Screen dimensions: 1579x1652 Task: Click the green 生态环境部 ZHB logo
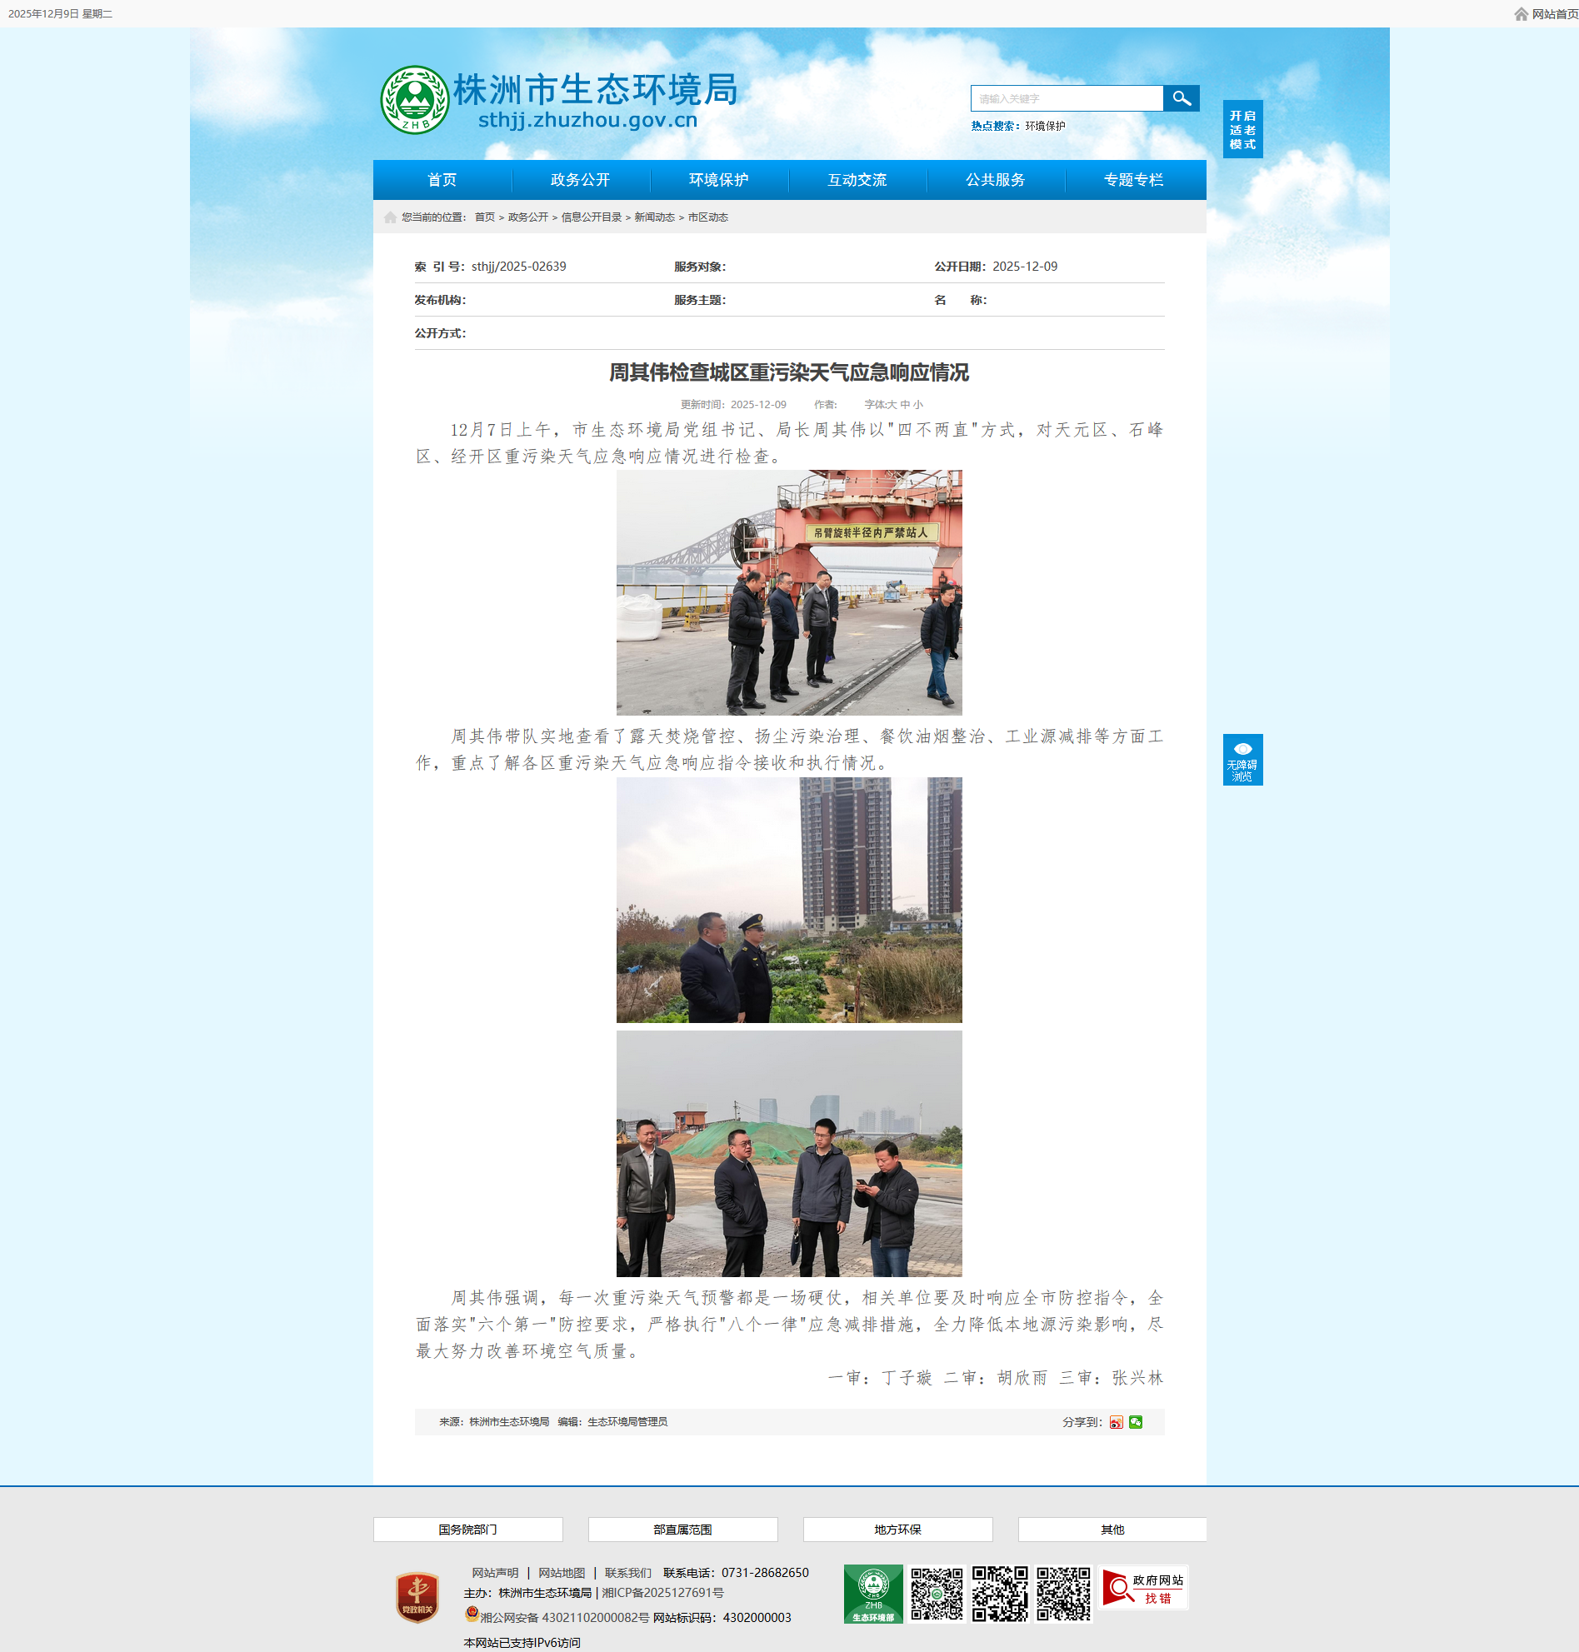[873, 1593]
